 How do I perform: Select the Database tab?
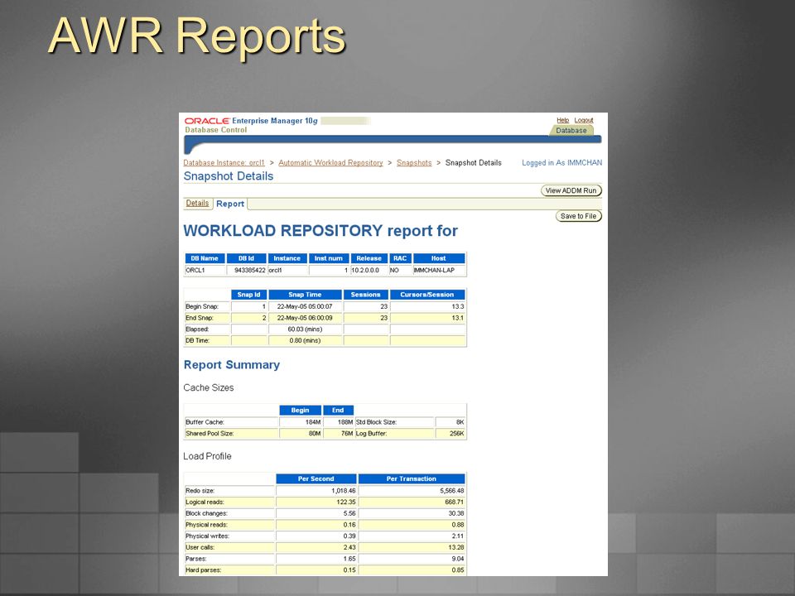[x=571, y=130]
